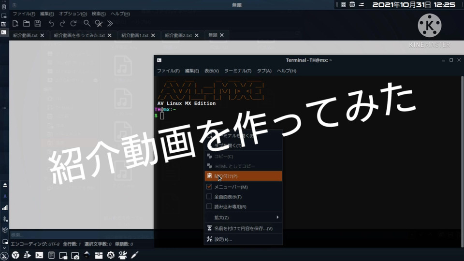The width and height of the screenshot is (464, 261).
Task: Select コピー(C) in the context menu
Action: 243,156
